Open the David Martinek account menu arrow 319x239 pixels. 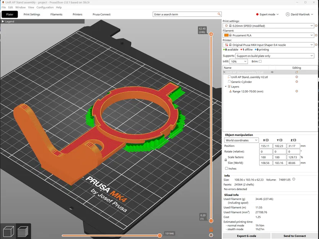[312, 15]
